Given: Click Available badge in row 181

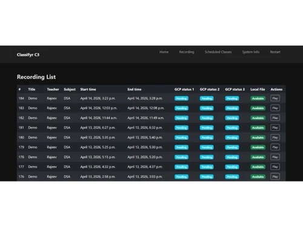Looking at the screenshot, I should pyautogui.click(x=258, y=128).
